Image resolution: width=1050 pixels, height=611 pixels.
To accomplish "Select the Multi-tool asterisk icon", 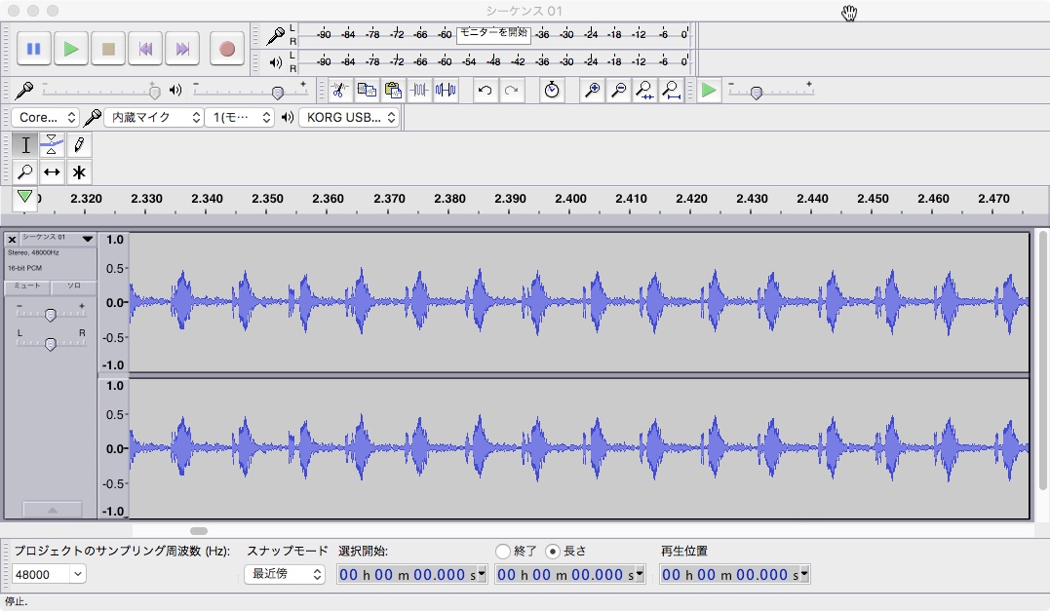I will click(x=79, y=172).
